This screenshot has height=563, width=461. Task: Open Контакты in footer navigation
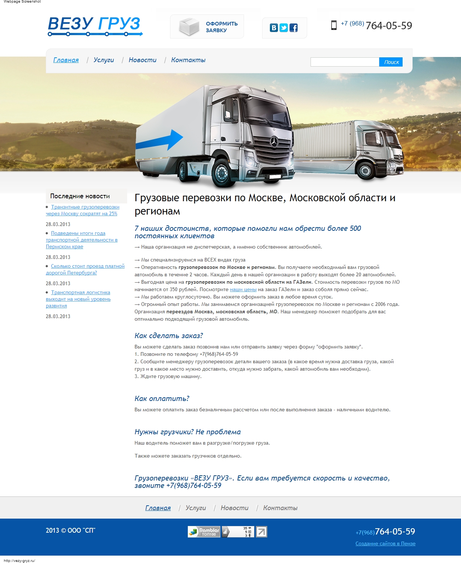[280, 508]
